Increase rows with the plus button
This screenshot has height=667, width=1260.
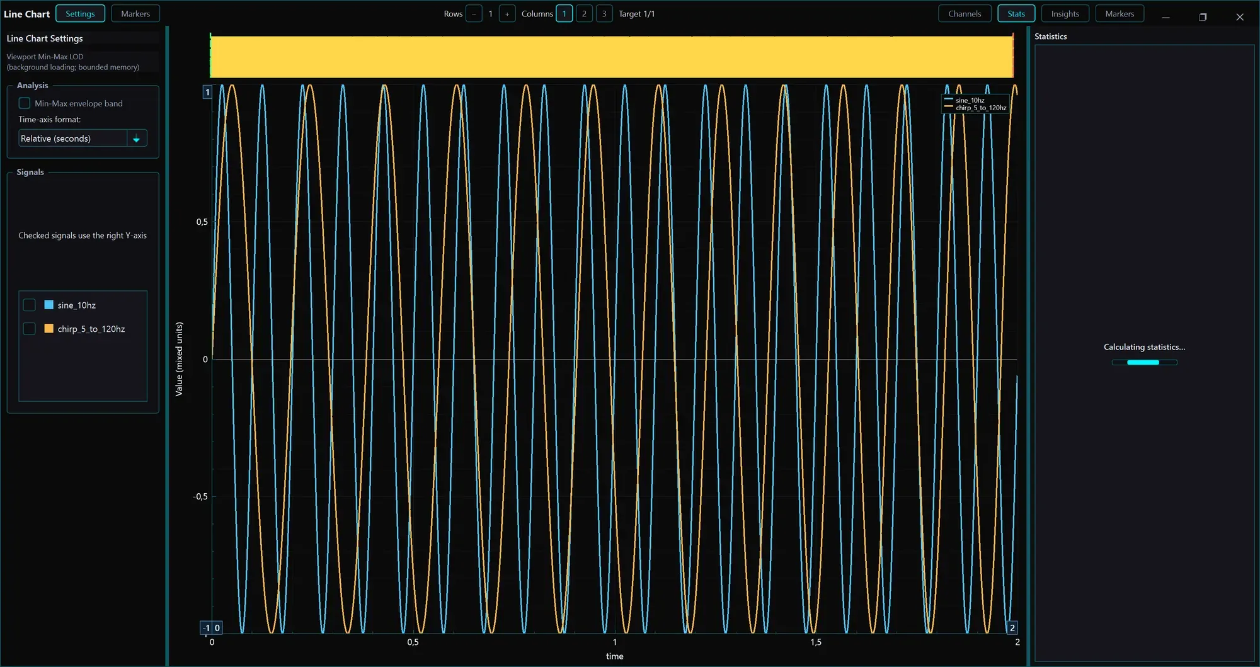pyautogui.click(x=507, y=14)
